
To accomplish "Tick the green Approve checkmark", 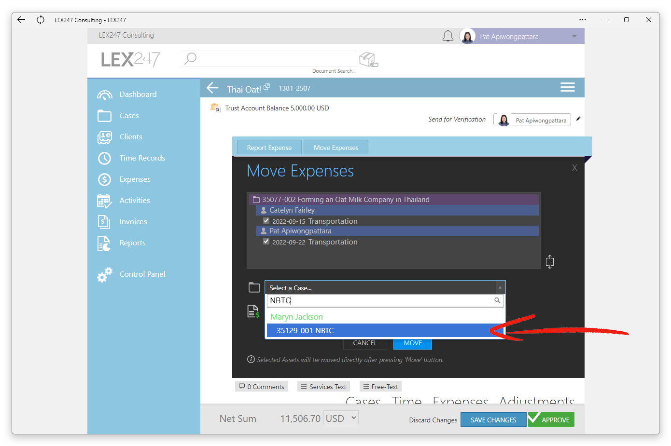I will click(534, 418).
